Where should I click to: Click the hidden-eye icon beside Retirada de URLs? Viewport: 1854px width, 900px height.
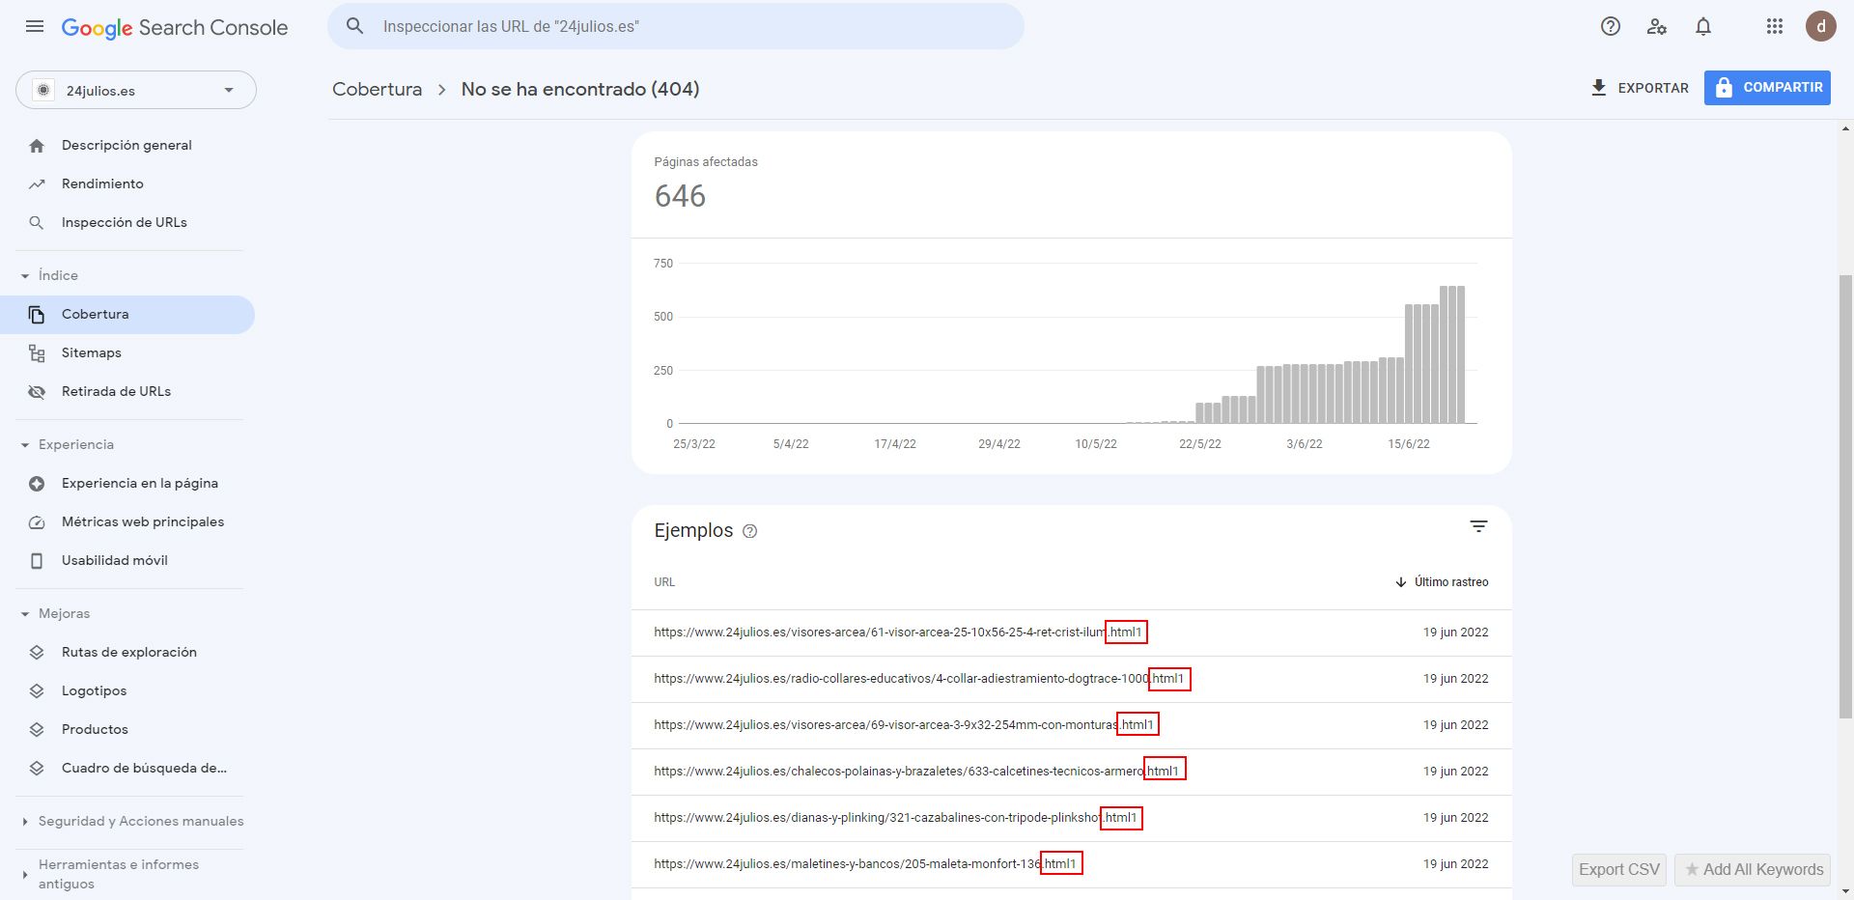[37, 392]
